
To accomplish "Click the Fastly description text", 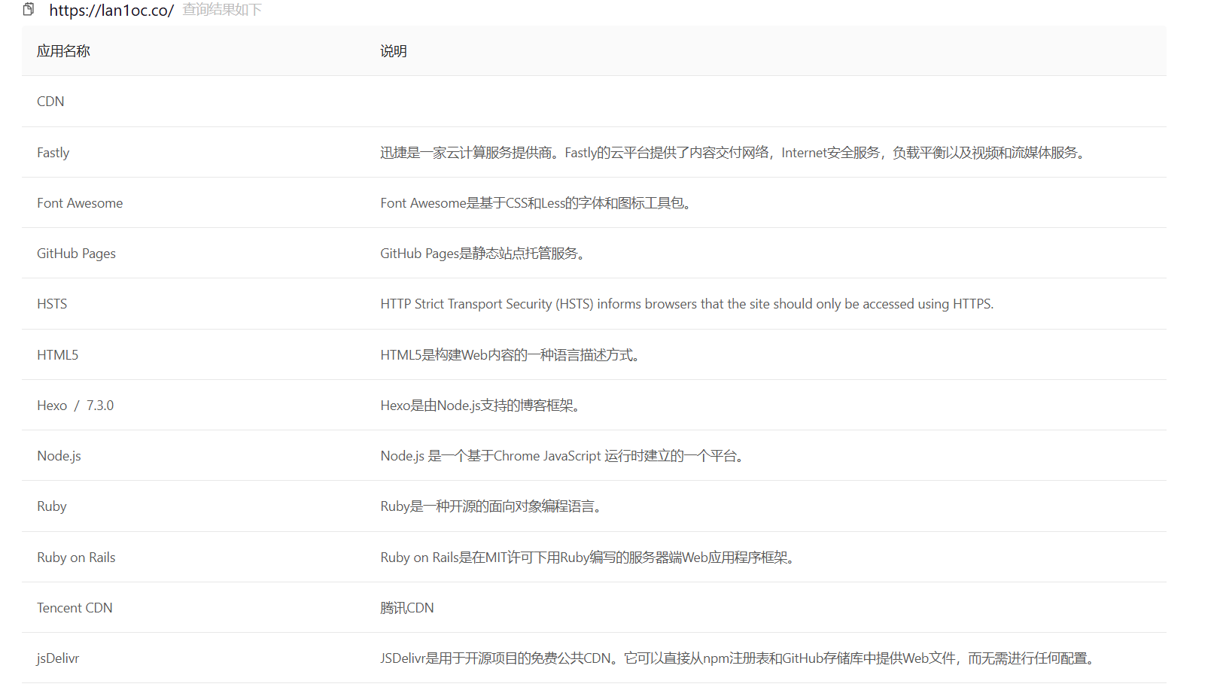I will 734,153.
